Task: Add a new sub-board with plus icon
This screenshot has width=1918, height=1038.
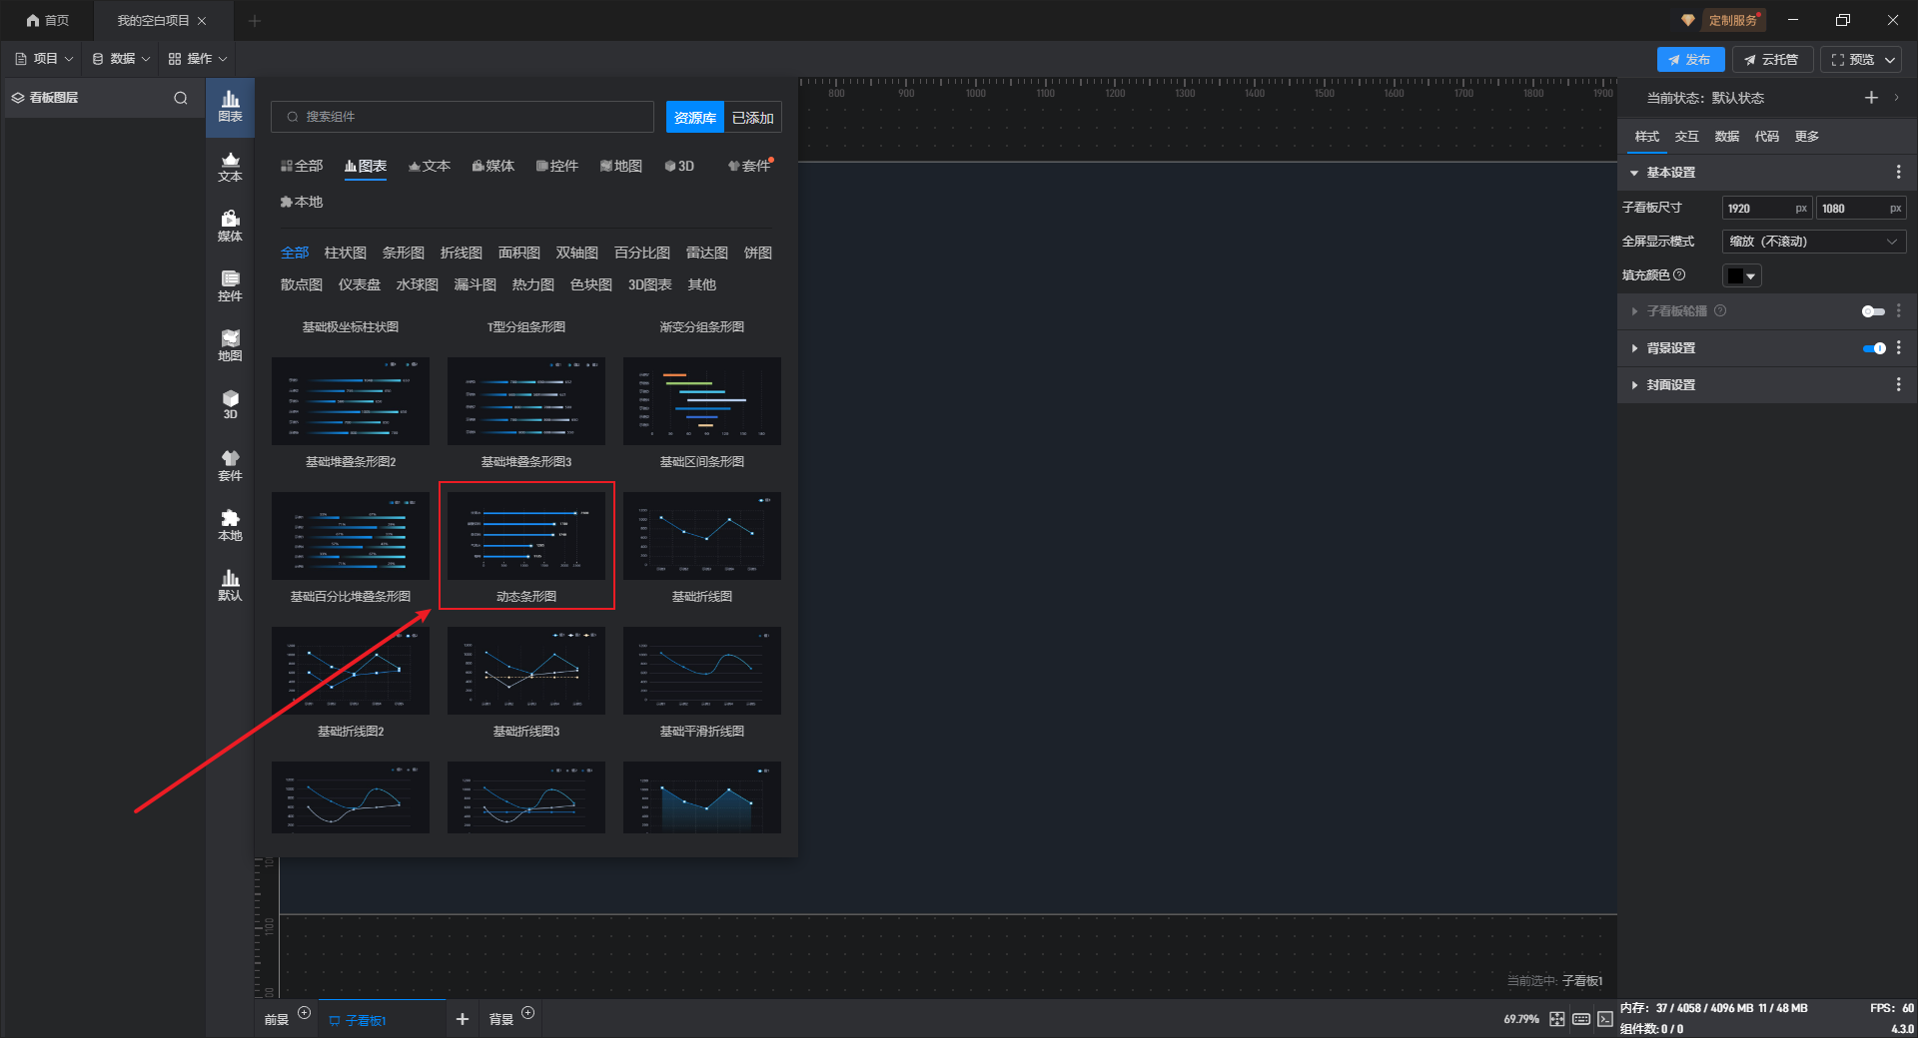Action: pos(462,1019)
